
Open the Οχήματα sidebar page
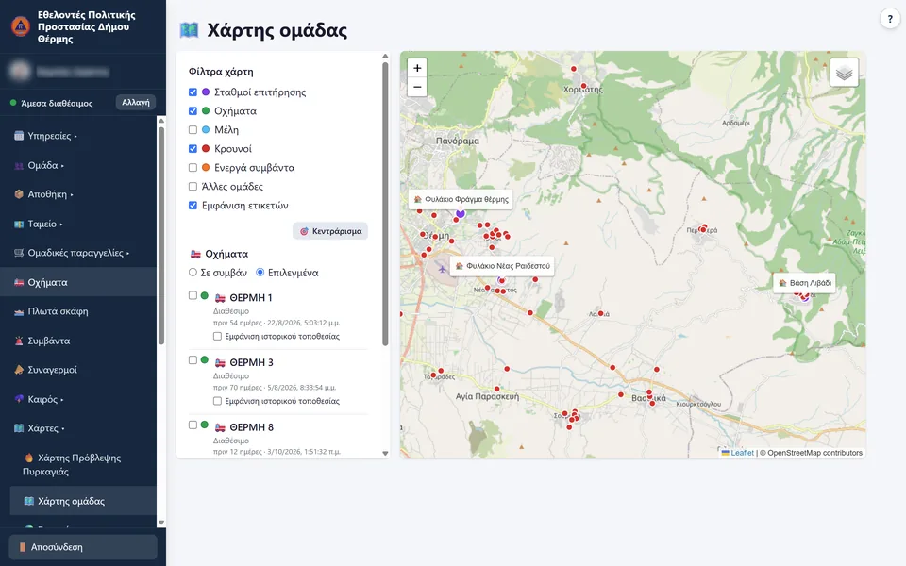point(78,282)
